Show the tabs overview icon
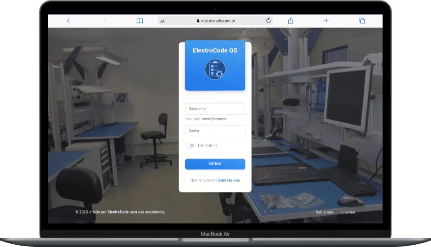The height and width of the screenshot is (247, 431). (x=362, y=21)
